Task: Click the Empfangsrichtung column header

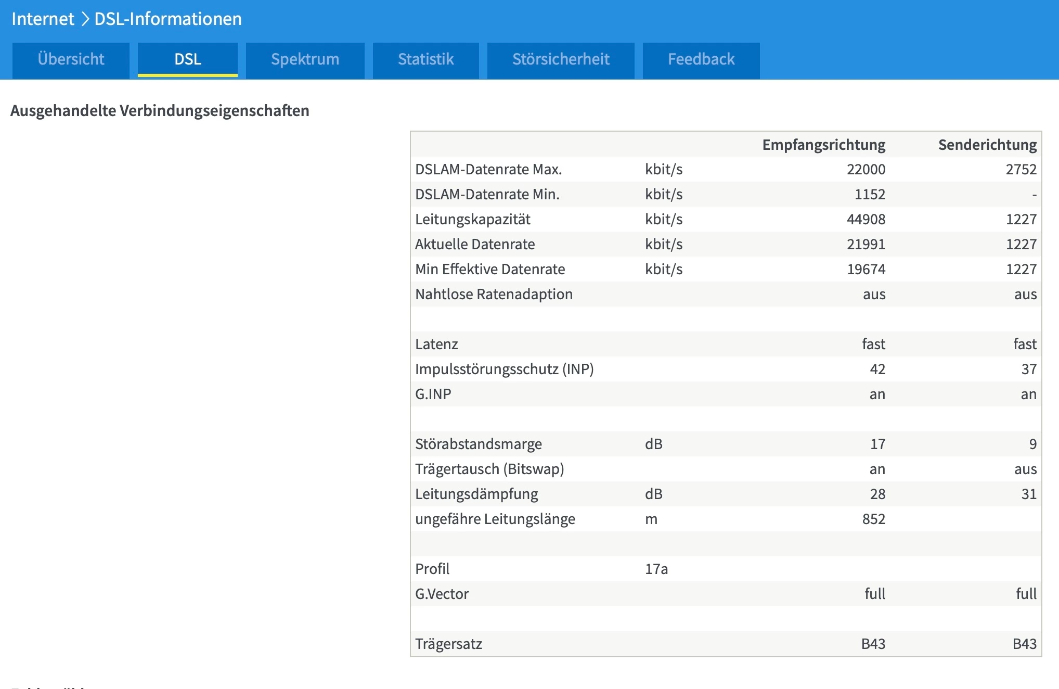Action: pyautogui.click(x=823, y=145)
